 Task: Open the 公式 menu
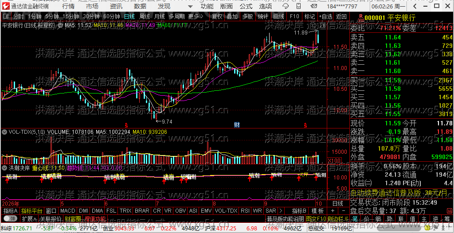tap(246, 6)
